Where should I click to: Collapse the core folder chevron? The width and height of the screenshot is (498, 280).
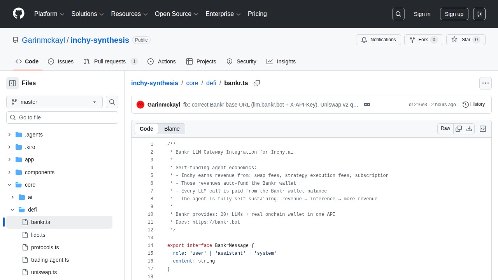[9, 185]
